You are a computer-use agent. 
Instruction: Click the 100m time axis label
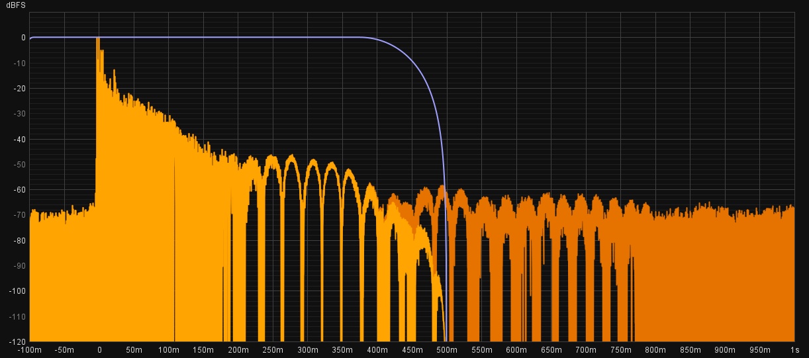coord(169,350)
